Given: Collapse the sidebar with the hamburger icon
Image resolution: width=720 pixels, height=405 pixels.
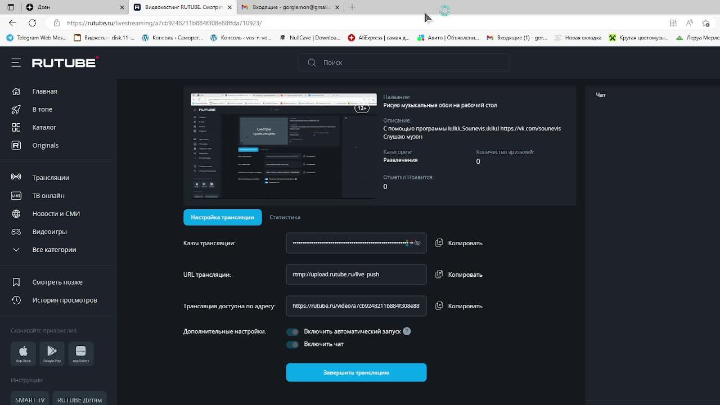Looking at the screenshot, I should click(x=16, y=62).
